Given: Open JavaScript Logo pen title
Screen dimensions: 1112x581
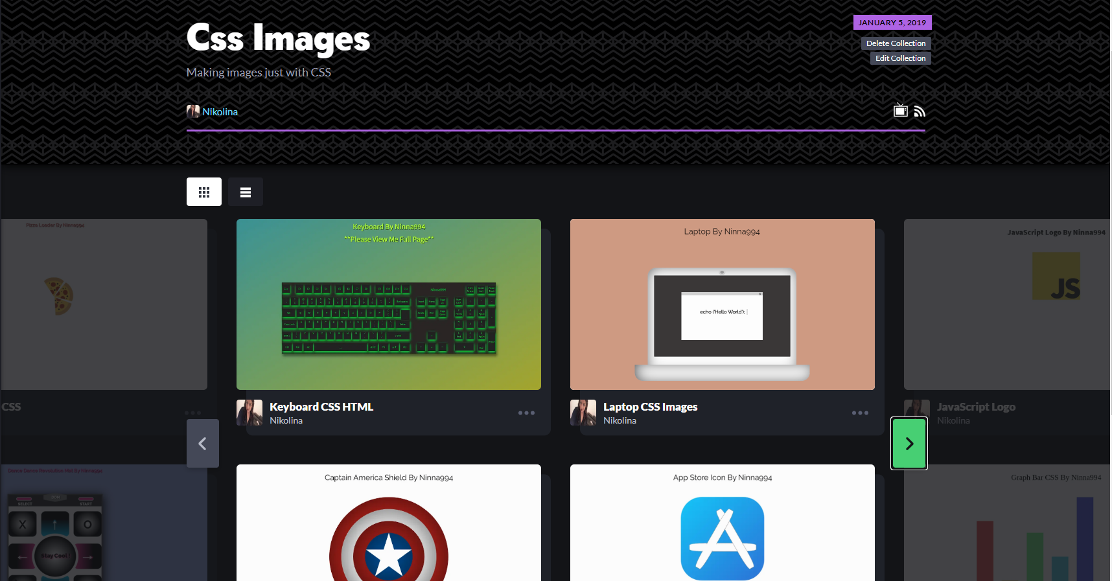Looking at the screenshot, I should pos(976,407).
